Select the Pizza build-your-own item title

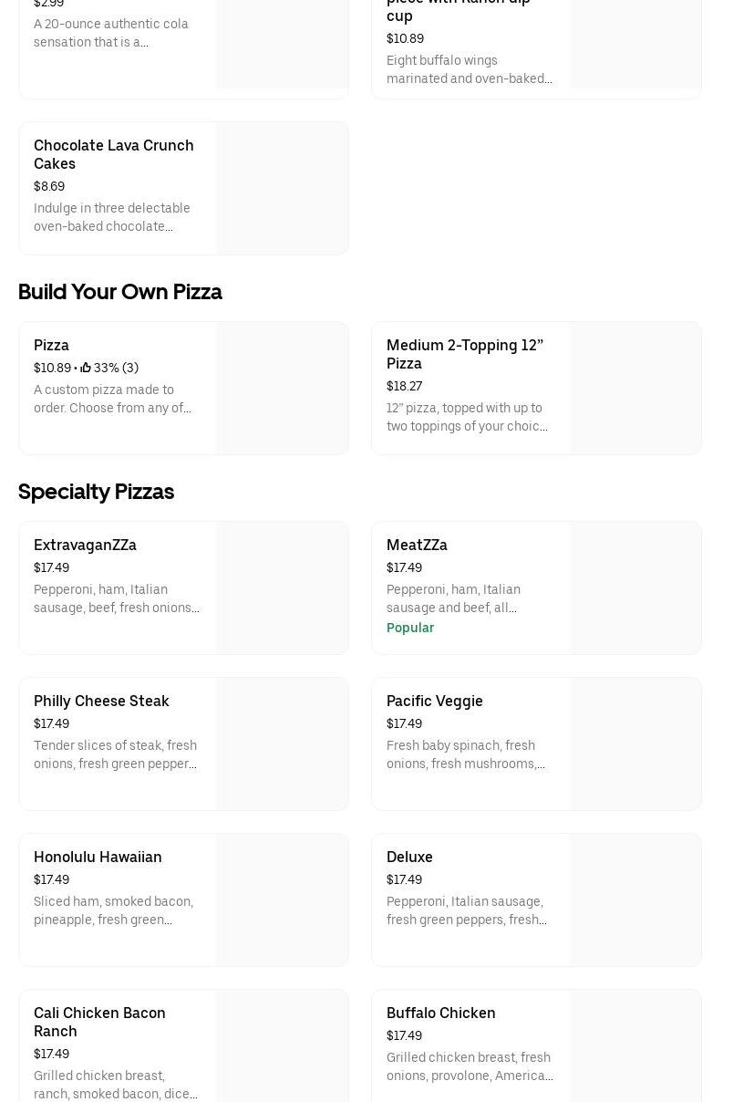(x=51, y=345)
